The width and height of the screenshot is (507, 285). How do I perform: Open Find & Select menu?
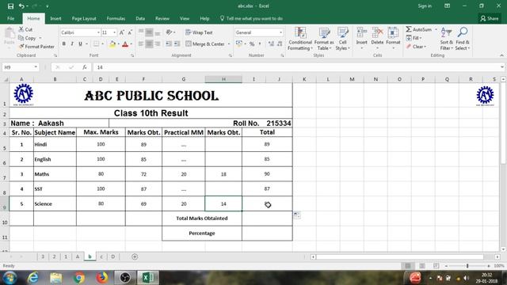point(463,39)
